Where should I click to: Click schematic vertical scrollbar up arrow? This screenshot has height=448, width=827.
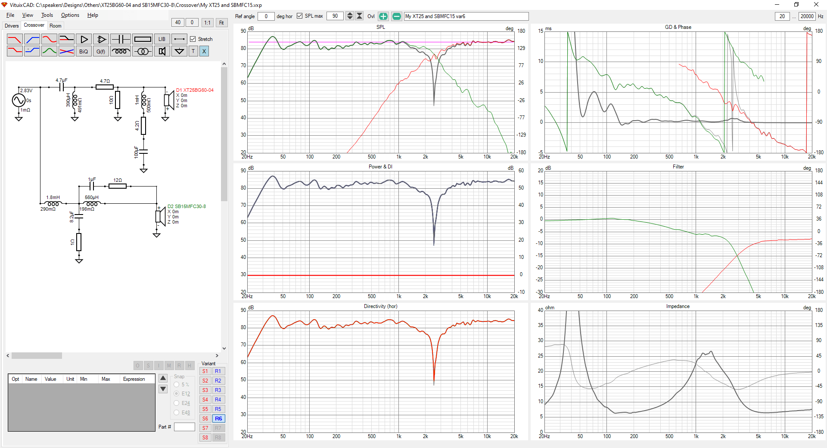224,64
